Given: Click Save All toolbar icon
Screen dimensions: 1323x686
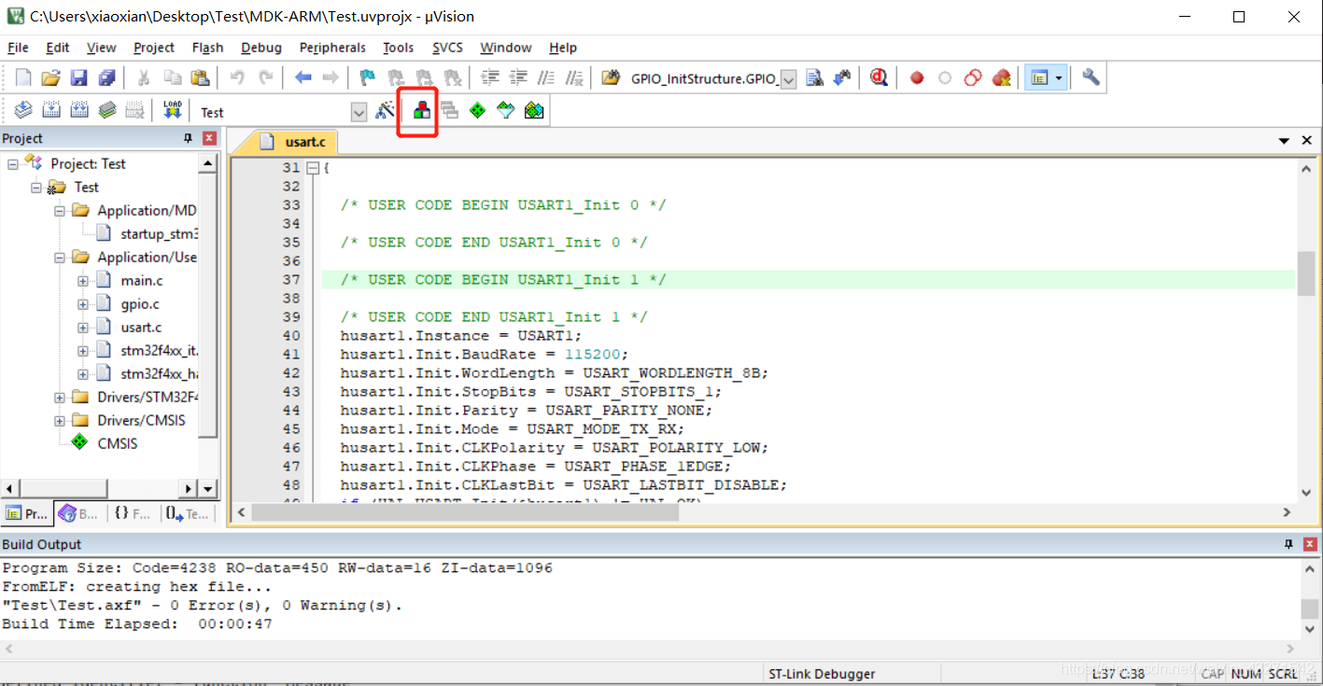Looking at the screenshot, I should tap(107, 77).
